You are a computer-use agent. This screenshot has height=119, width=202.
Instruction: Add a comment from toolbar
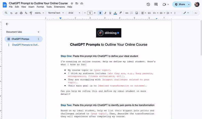coord(132,13)
